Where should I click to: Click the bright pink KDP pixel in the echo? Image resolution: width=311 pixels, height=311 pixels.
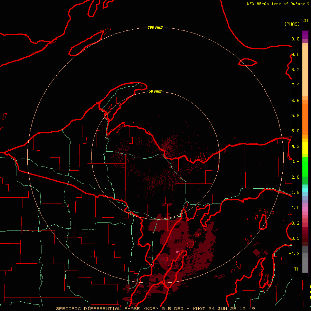(x=178, y=252)
